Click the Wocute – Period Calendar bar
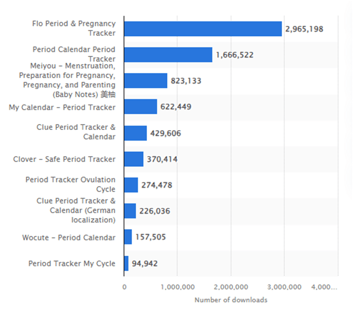 tap(128, 237)
